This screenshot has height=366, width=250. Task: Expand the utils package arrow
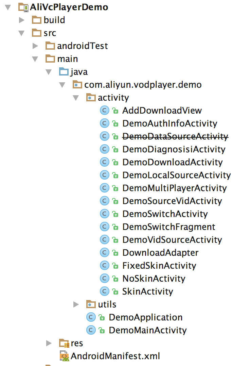pyautogui.click(x=76, y=304)
